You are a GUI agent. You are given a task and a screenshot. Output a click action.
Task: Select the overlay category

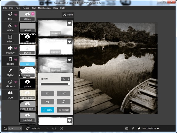pyautogui.click(x=10, y=50)
